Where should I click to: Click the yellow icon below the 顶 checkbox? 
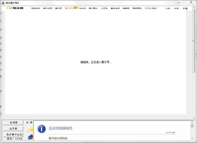click(x=30, y=129)
